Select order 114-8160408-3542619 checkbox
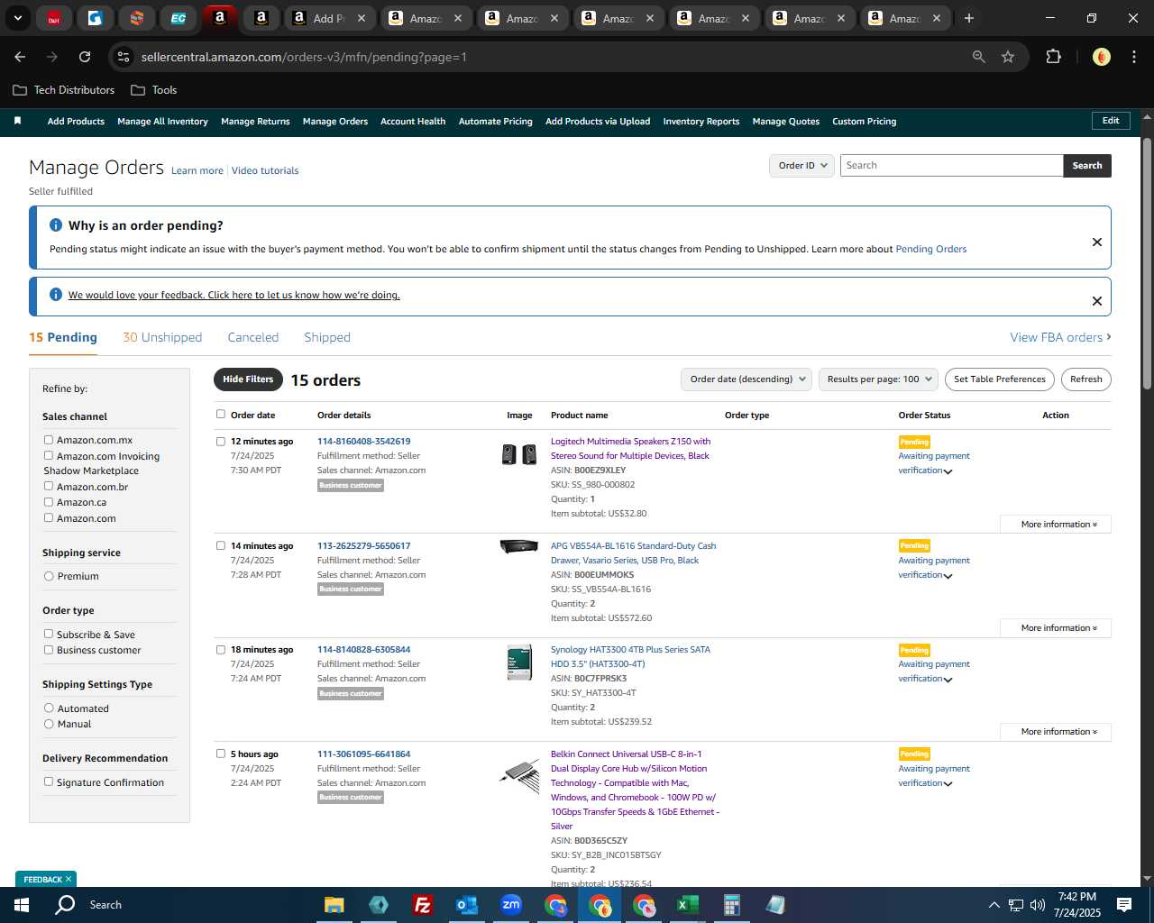This screenshot has width=1154, height=923. [x=221, y=442]
